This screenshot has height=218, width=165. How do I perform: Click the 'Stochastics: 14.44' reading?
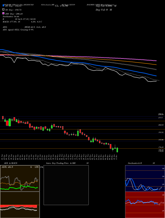11,17
